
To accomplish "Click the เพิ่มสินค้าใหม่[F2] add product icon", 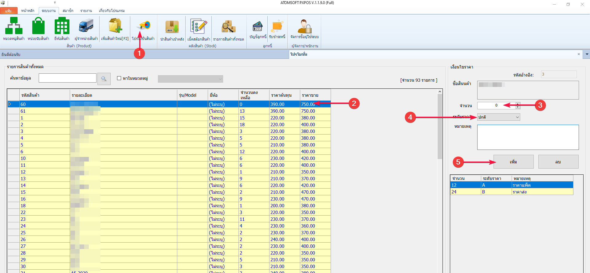I will [x=115, y=29].
